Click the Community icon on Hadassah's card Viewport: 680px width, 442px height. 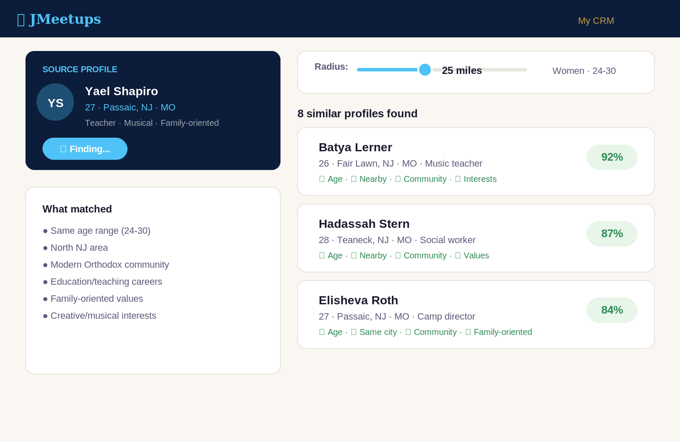pos(398,255)
